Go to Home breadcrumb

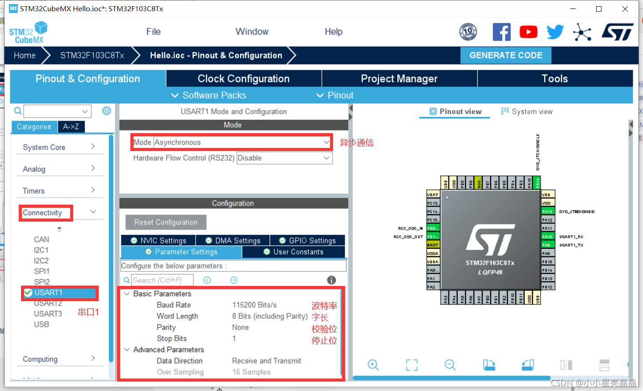pos(25,55)
